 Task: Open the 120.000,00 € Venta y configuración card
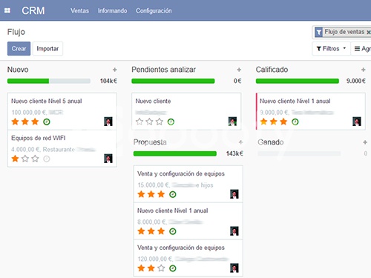point(188,258)
